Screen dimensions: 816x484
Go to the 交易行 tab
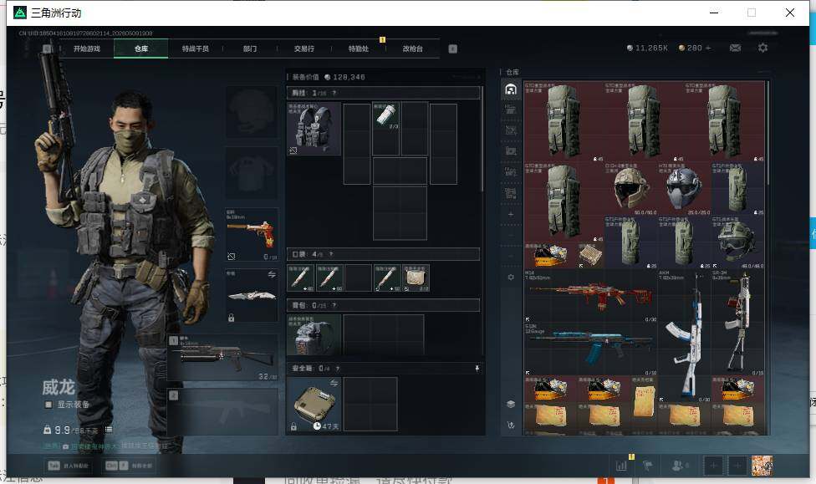click(304, 48)
